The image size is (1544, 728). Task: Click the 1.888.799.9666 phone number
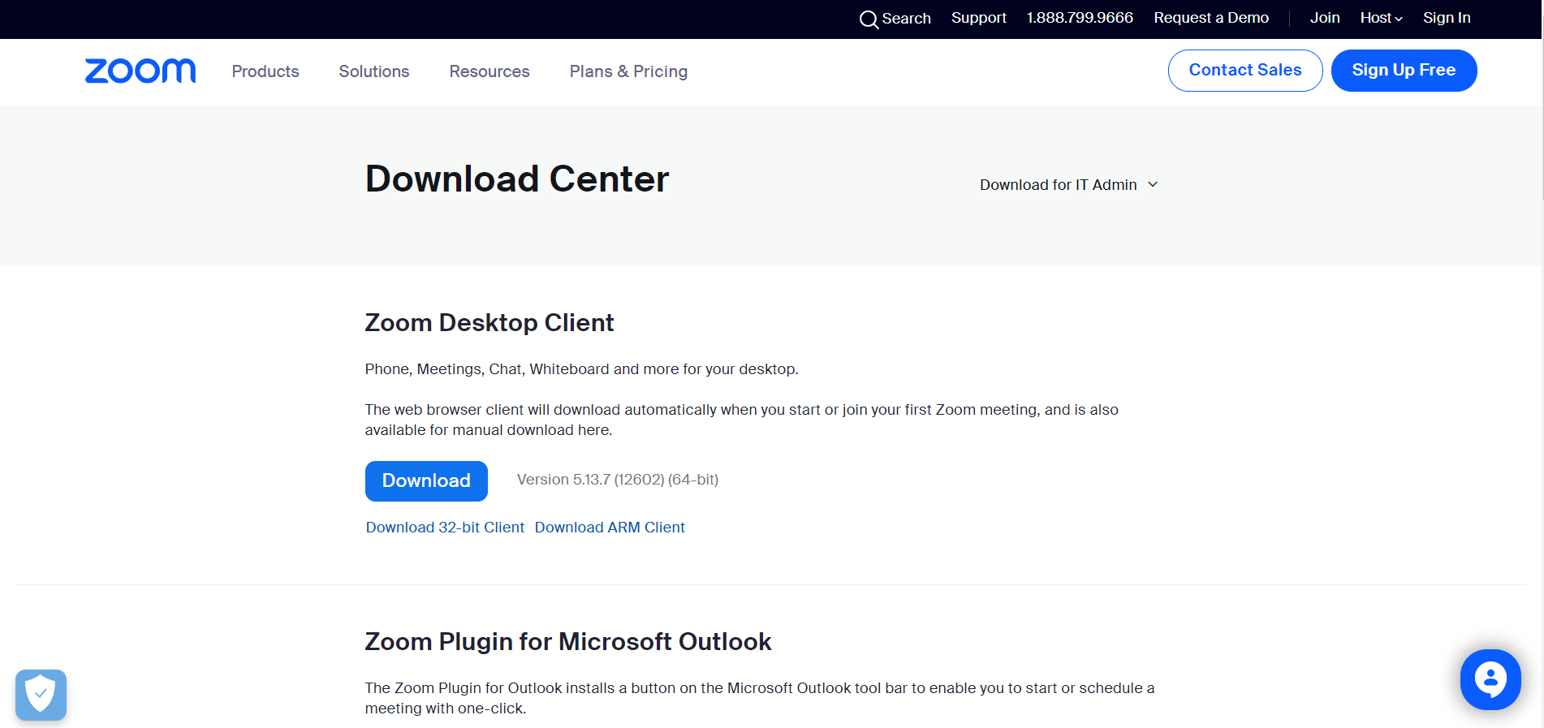pos(1080,18)
